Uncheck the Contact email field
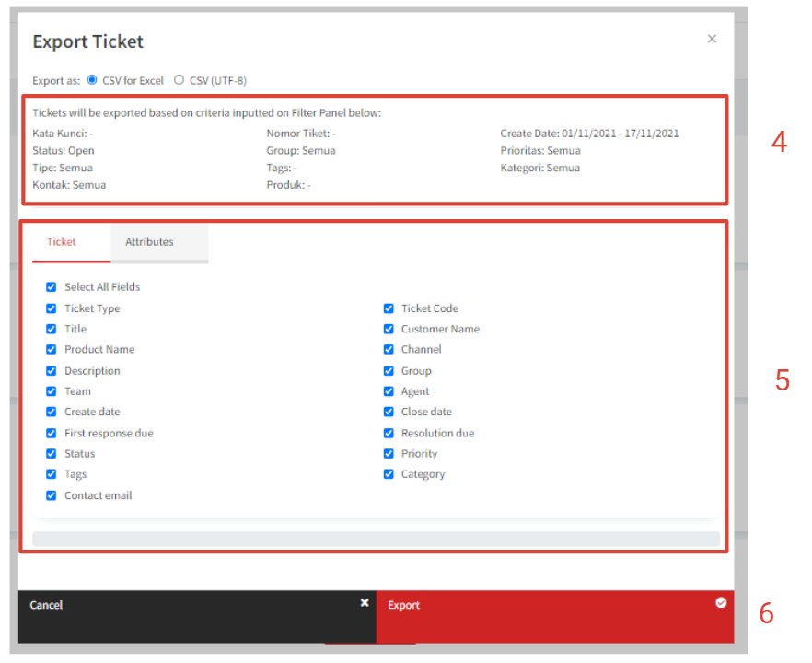 [x=52, y=495]
